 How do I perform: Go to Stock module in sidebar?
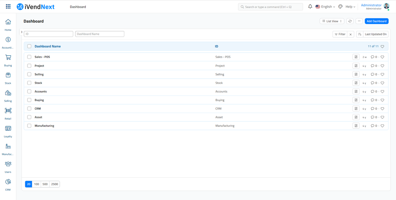pos(8,75)
